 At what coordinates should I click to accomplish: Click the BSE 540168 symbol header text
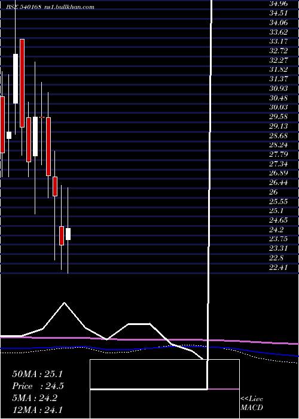[24, 7]
